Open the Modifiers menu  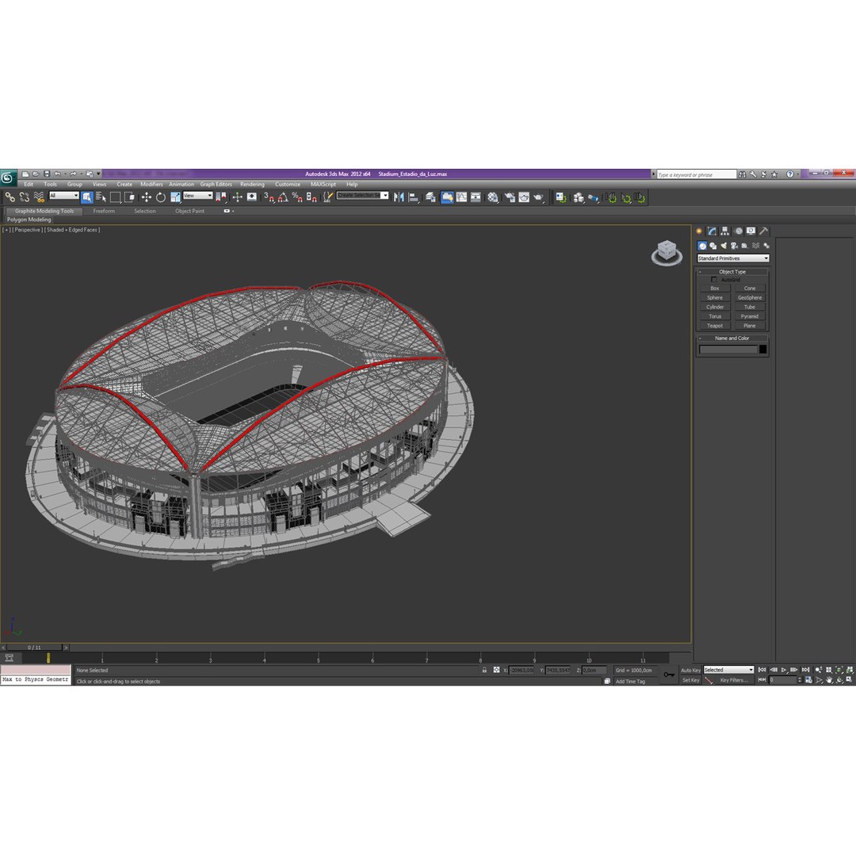point(151,185)
